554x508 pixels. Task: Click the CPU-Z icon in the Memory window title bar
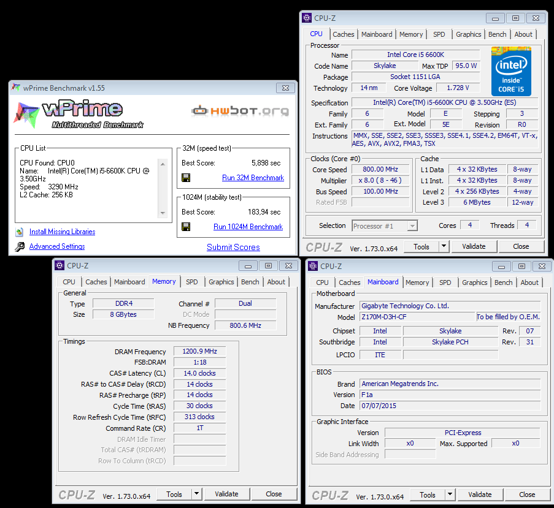[60, 265]
